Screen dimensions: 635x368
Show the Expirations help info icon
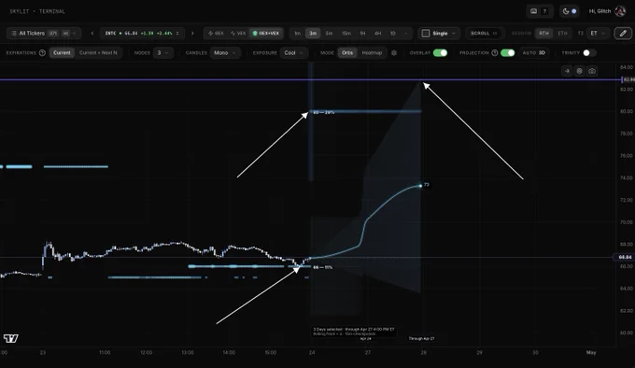[42, 53]
